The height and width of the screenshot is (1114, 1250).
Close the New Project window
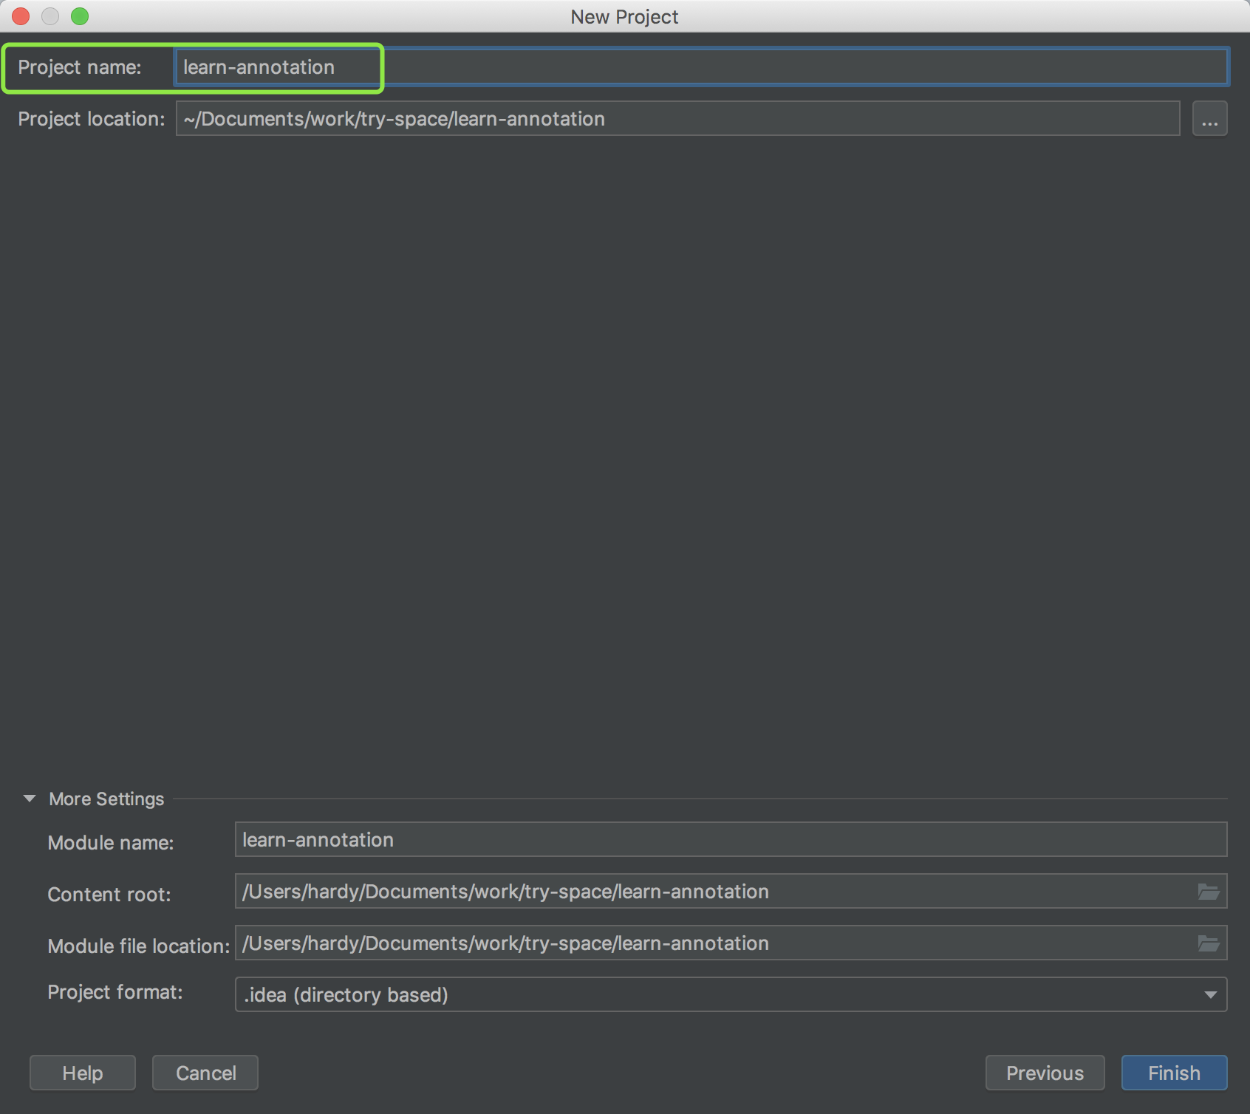20,16
